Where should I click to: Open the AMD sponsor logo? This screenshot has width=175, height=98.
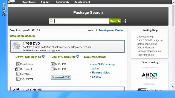(150, 76)
